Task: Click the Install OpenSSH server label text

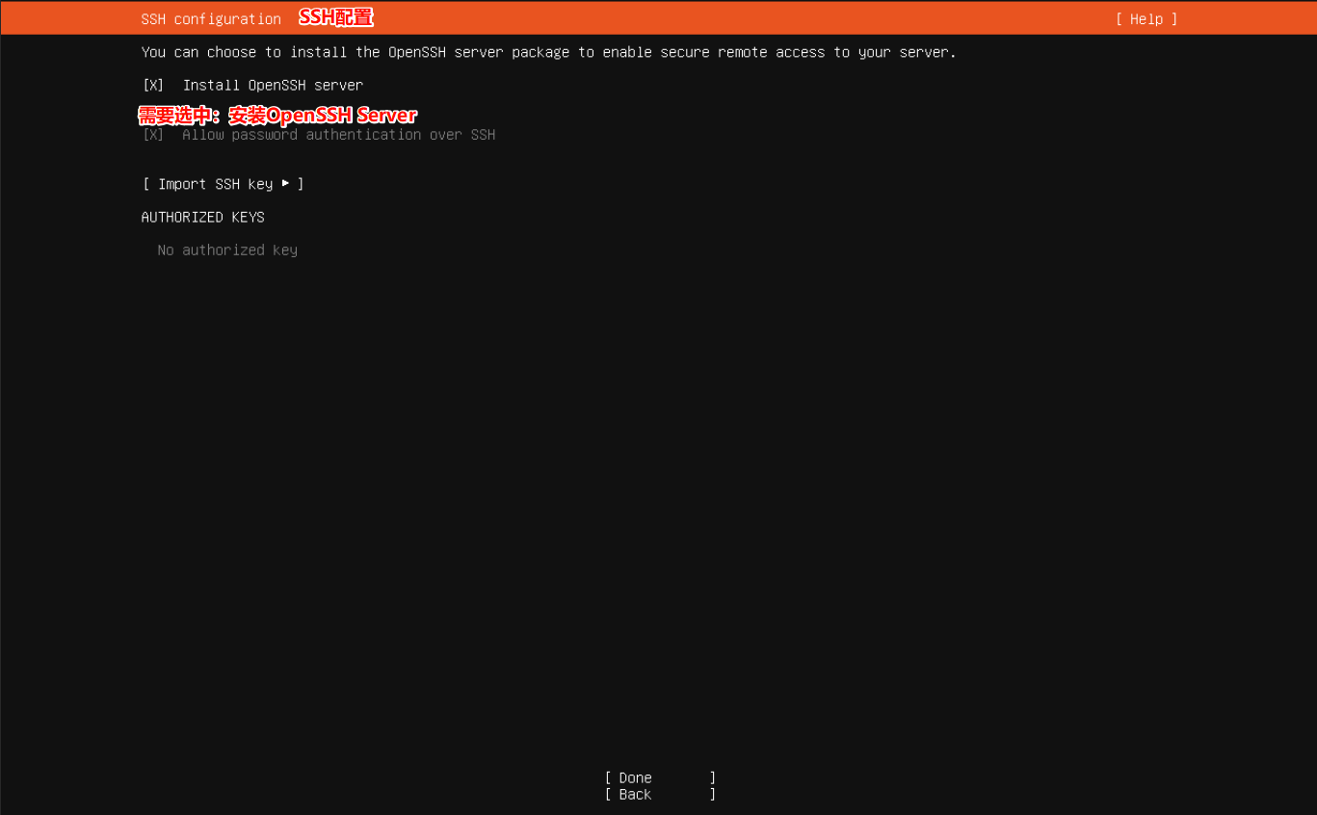Action: coord(273,85)
